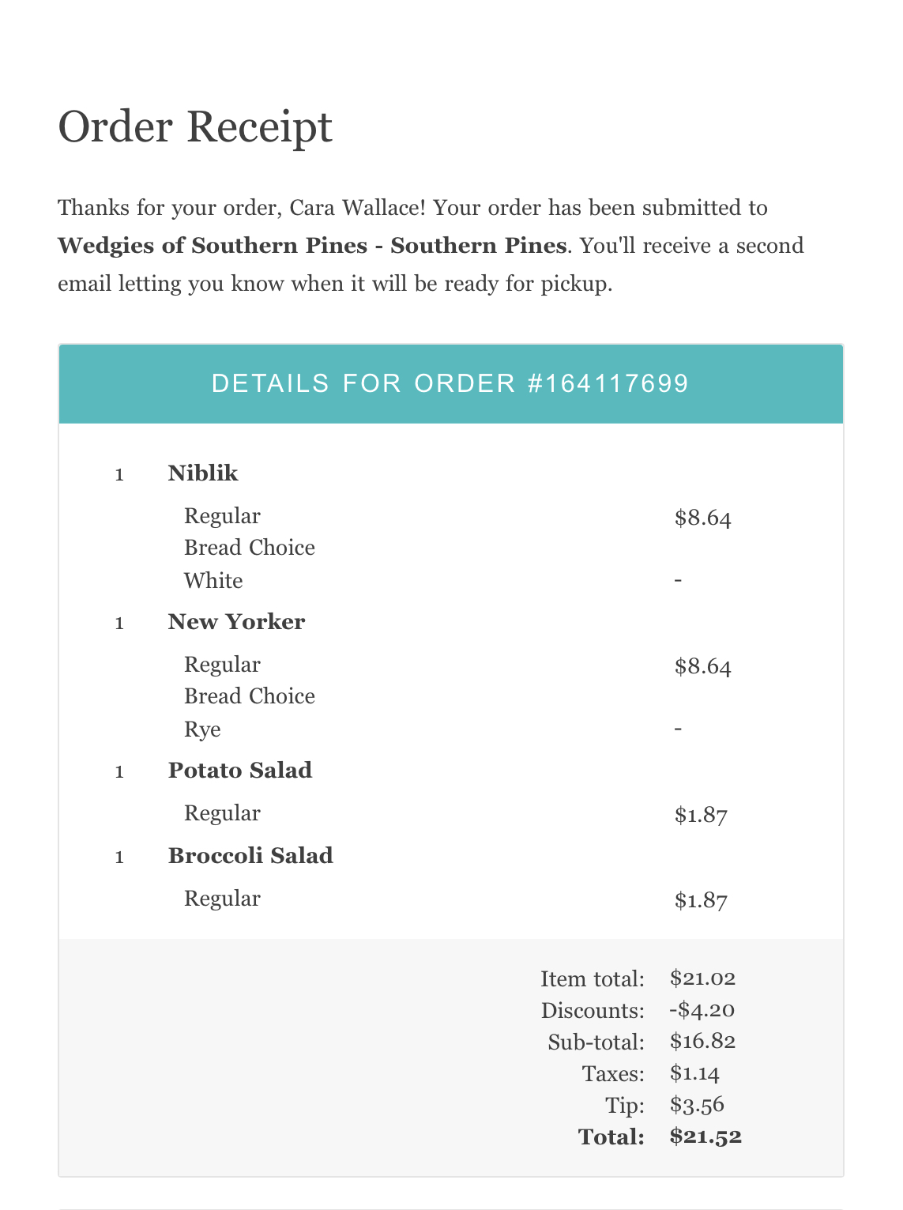Click the Discounts amount -$4.20

coord(702,1010)
